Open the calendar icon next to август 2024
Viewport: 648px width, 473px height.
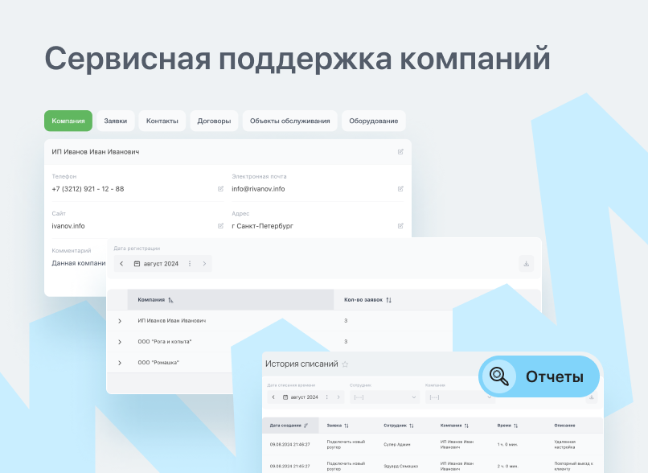click(x=136, y=263)
